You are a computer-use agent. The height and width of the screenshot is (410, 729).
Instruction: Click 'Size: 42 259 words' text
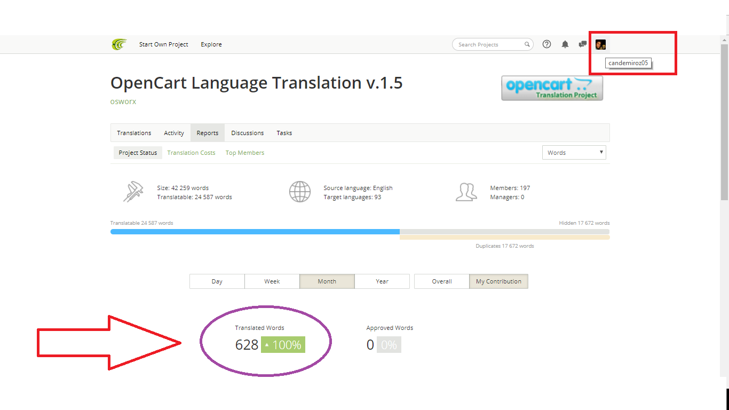[183, 188]
